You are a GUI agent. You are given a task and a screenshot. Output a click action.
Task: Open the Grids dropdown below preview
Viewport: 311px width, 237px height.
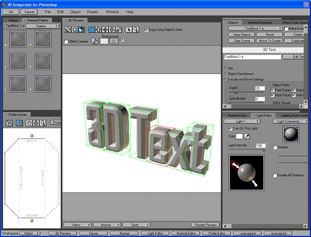pyautogui.click(x=137, y=225)
